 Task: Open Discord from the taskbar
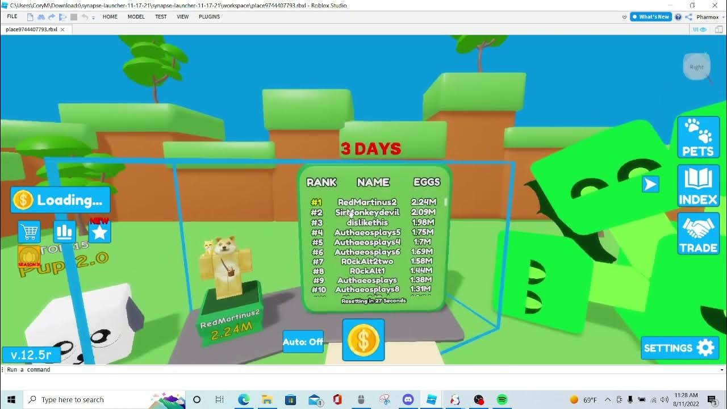tap(408, 399)
